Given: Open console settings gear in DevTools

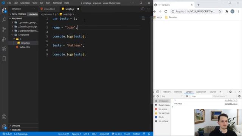Looking at the screenshot, I should click(239, 96).
